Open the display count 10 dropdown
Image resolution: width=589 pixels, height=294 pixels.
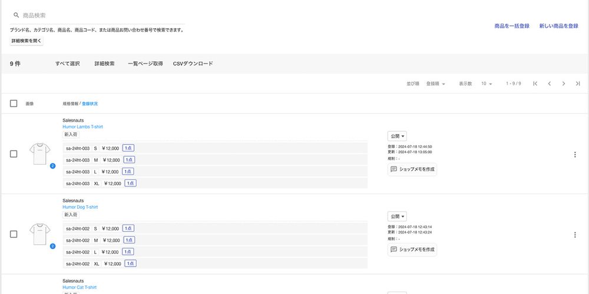pos(487,83)
